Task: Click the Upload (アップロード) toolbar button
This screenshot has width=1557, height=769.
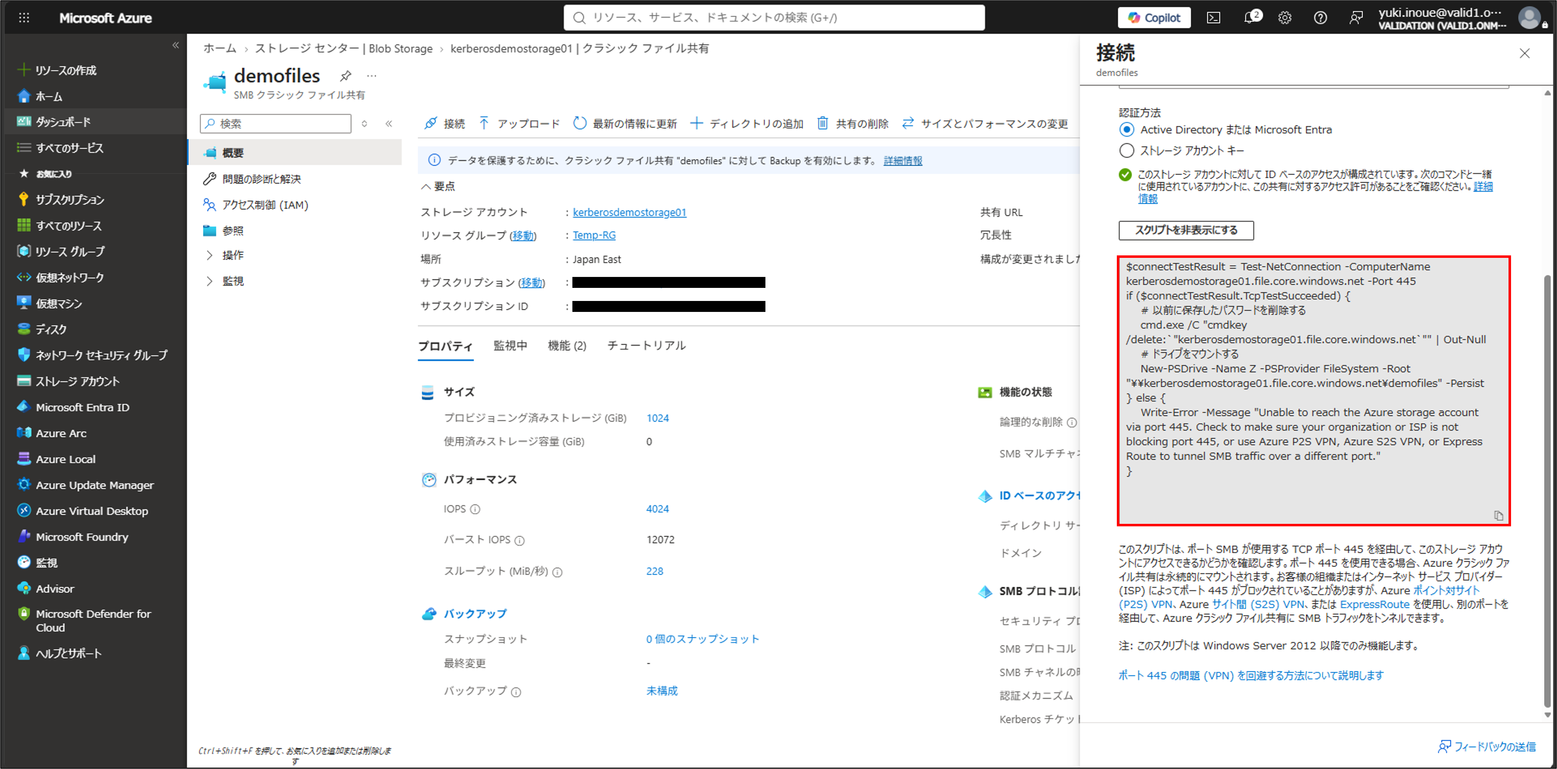Action: [x=520, y=124]
